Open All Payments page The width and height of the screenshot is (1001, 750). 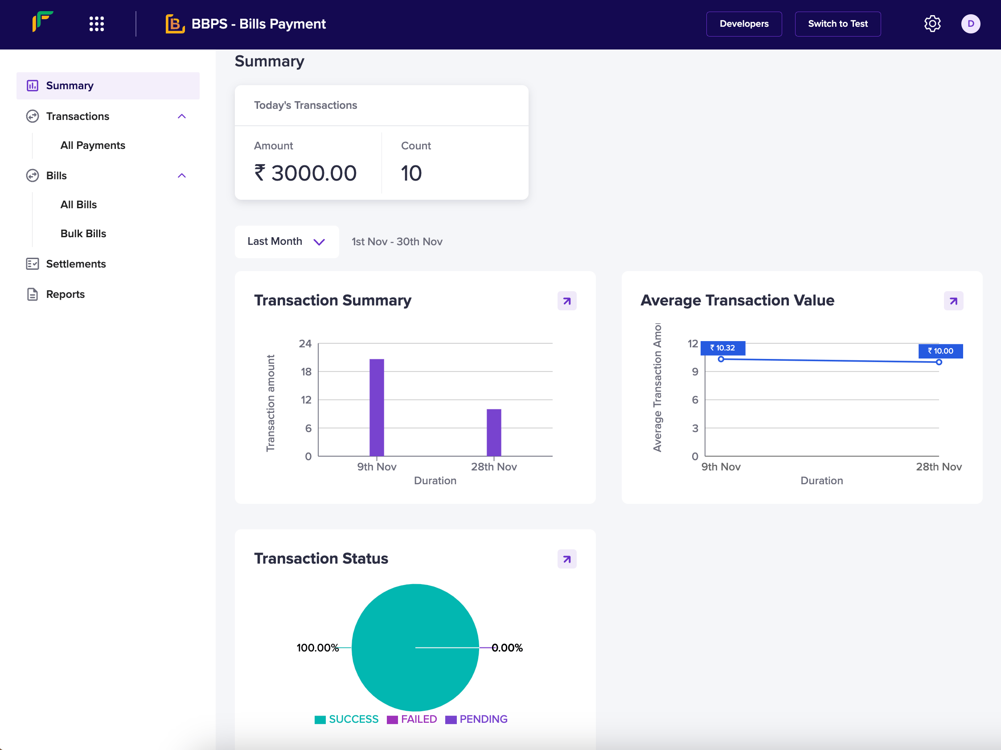[93, 145]
